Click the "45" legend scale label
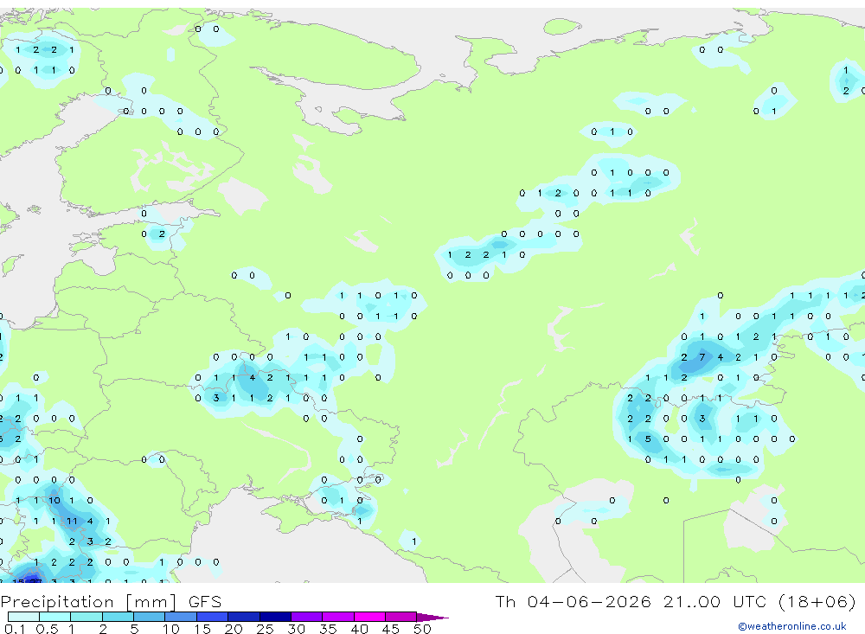The height and width of the screenshot is (634, 865). [391, 629]
